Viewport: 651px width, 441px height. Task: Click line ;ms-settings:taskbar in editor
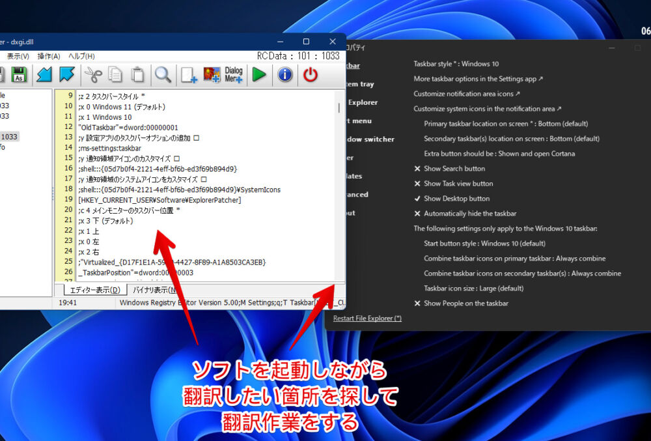coord(109,149)
